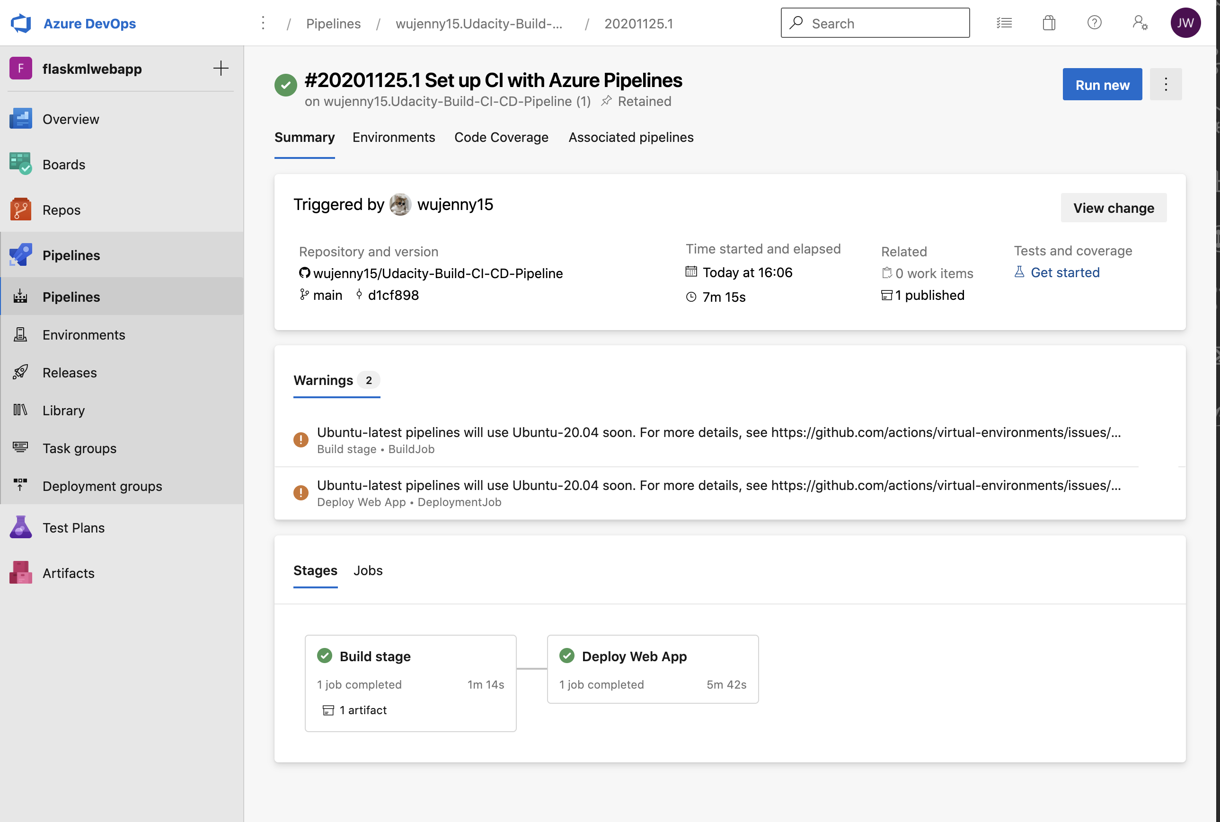Click the Deploy Web App warning message text

[719, 485]
